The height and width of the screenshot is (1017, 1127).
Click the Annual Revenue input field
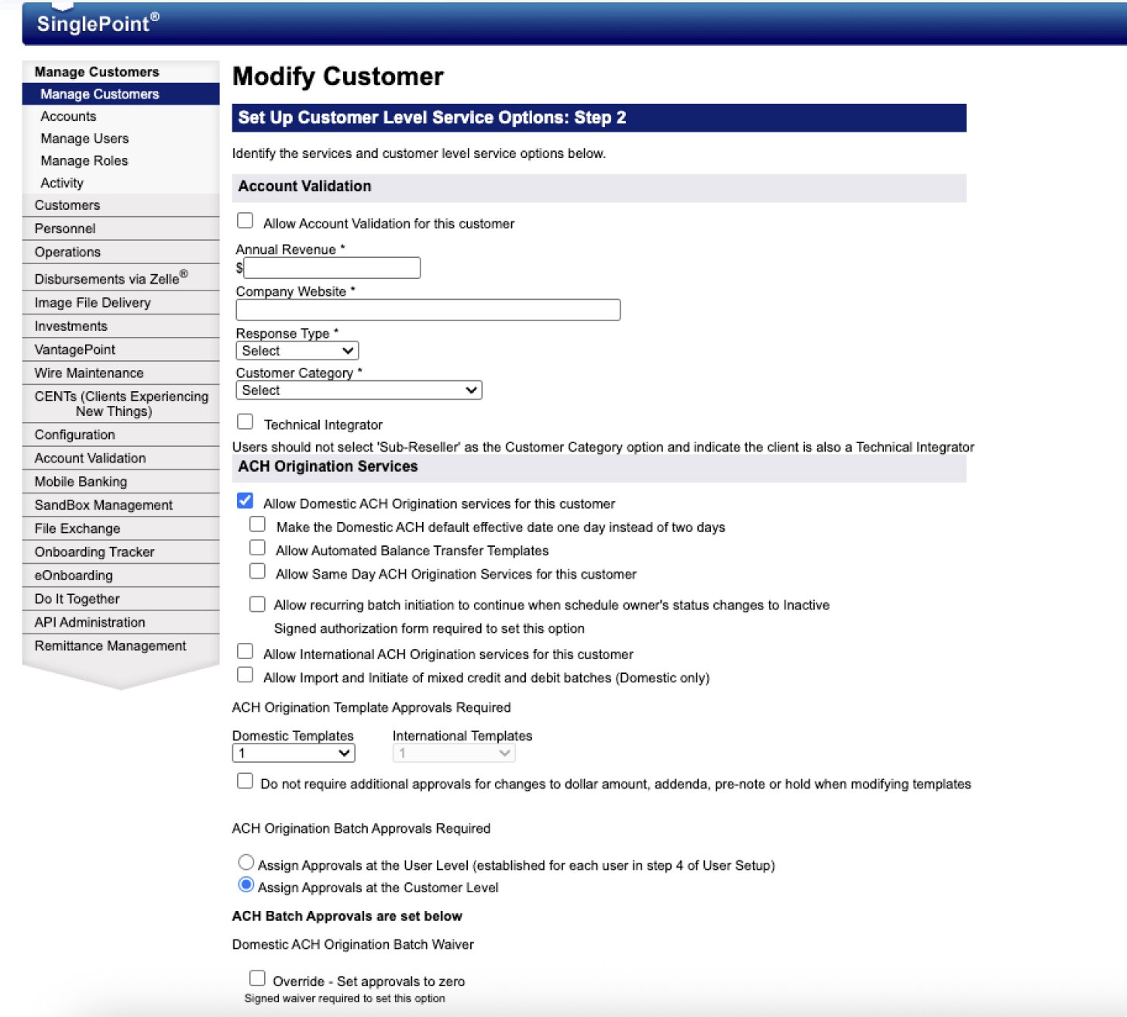332,268
